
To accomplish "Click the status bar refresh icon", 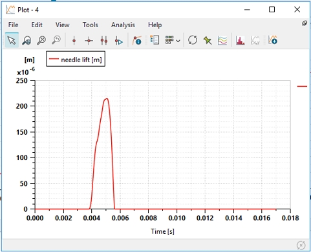I will 301,246.
